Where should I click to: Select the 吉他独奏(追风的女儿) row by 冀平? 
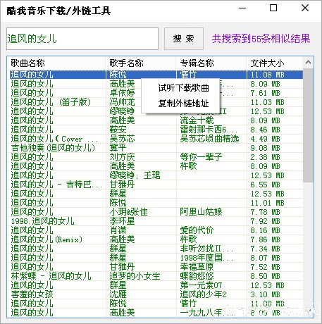click(x=155, y=148)
